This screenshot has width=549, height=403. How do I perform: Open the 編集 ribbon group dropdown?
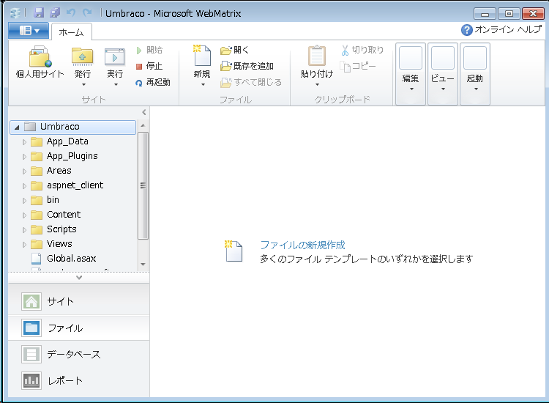411,74
